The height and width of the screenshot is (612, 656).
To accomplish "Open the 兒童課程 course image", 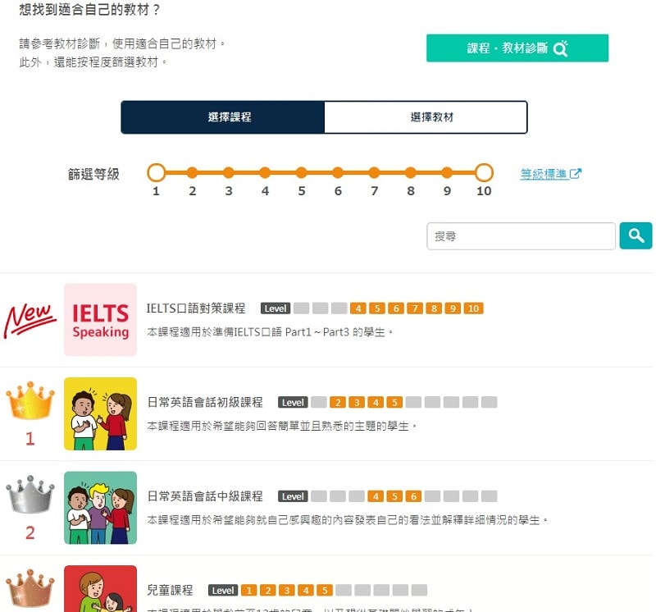I will [x=100, y=588].
